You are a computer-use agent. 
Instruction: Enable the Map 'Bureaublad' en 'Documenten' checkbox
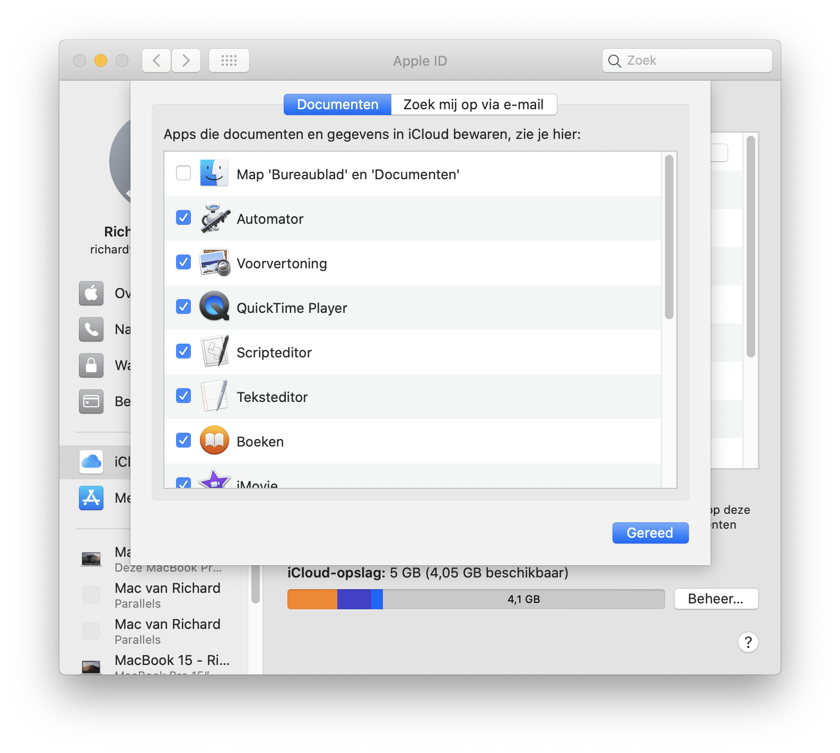[x=183, y=173]
